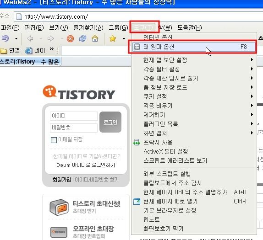263x240 pixels.
Task: Click the 초대장 번호입력 link
Action: coord(89,236)
